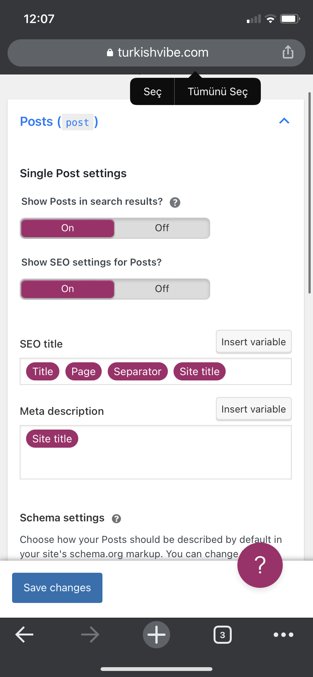Click Insert variable for SEO title
The height and width of the screenshot is (677, 313).
[x=254, y=342]
